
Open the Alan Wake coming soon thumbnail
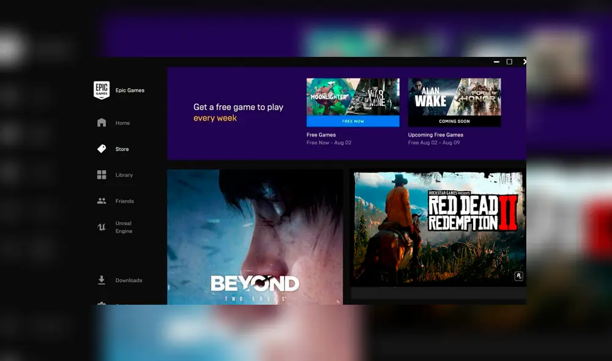pos(455,98)
